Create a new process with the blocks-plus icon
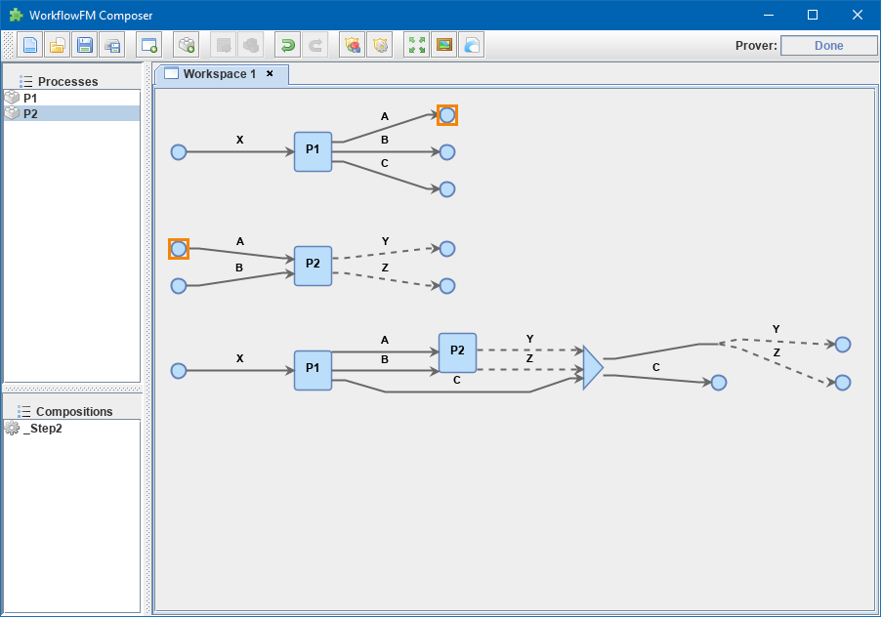Viewport: 882px width, 618px height. tap(186, 45)
